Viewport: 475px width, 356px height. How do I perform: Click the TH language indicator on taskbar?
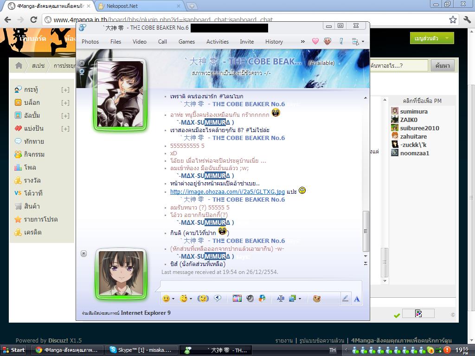pos(333,350)
